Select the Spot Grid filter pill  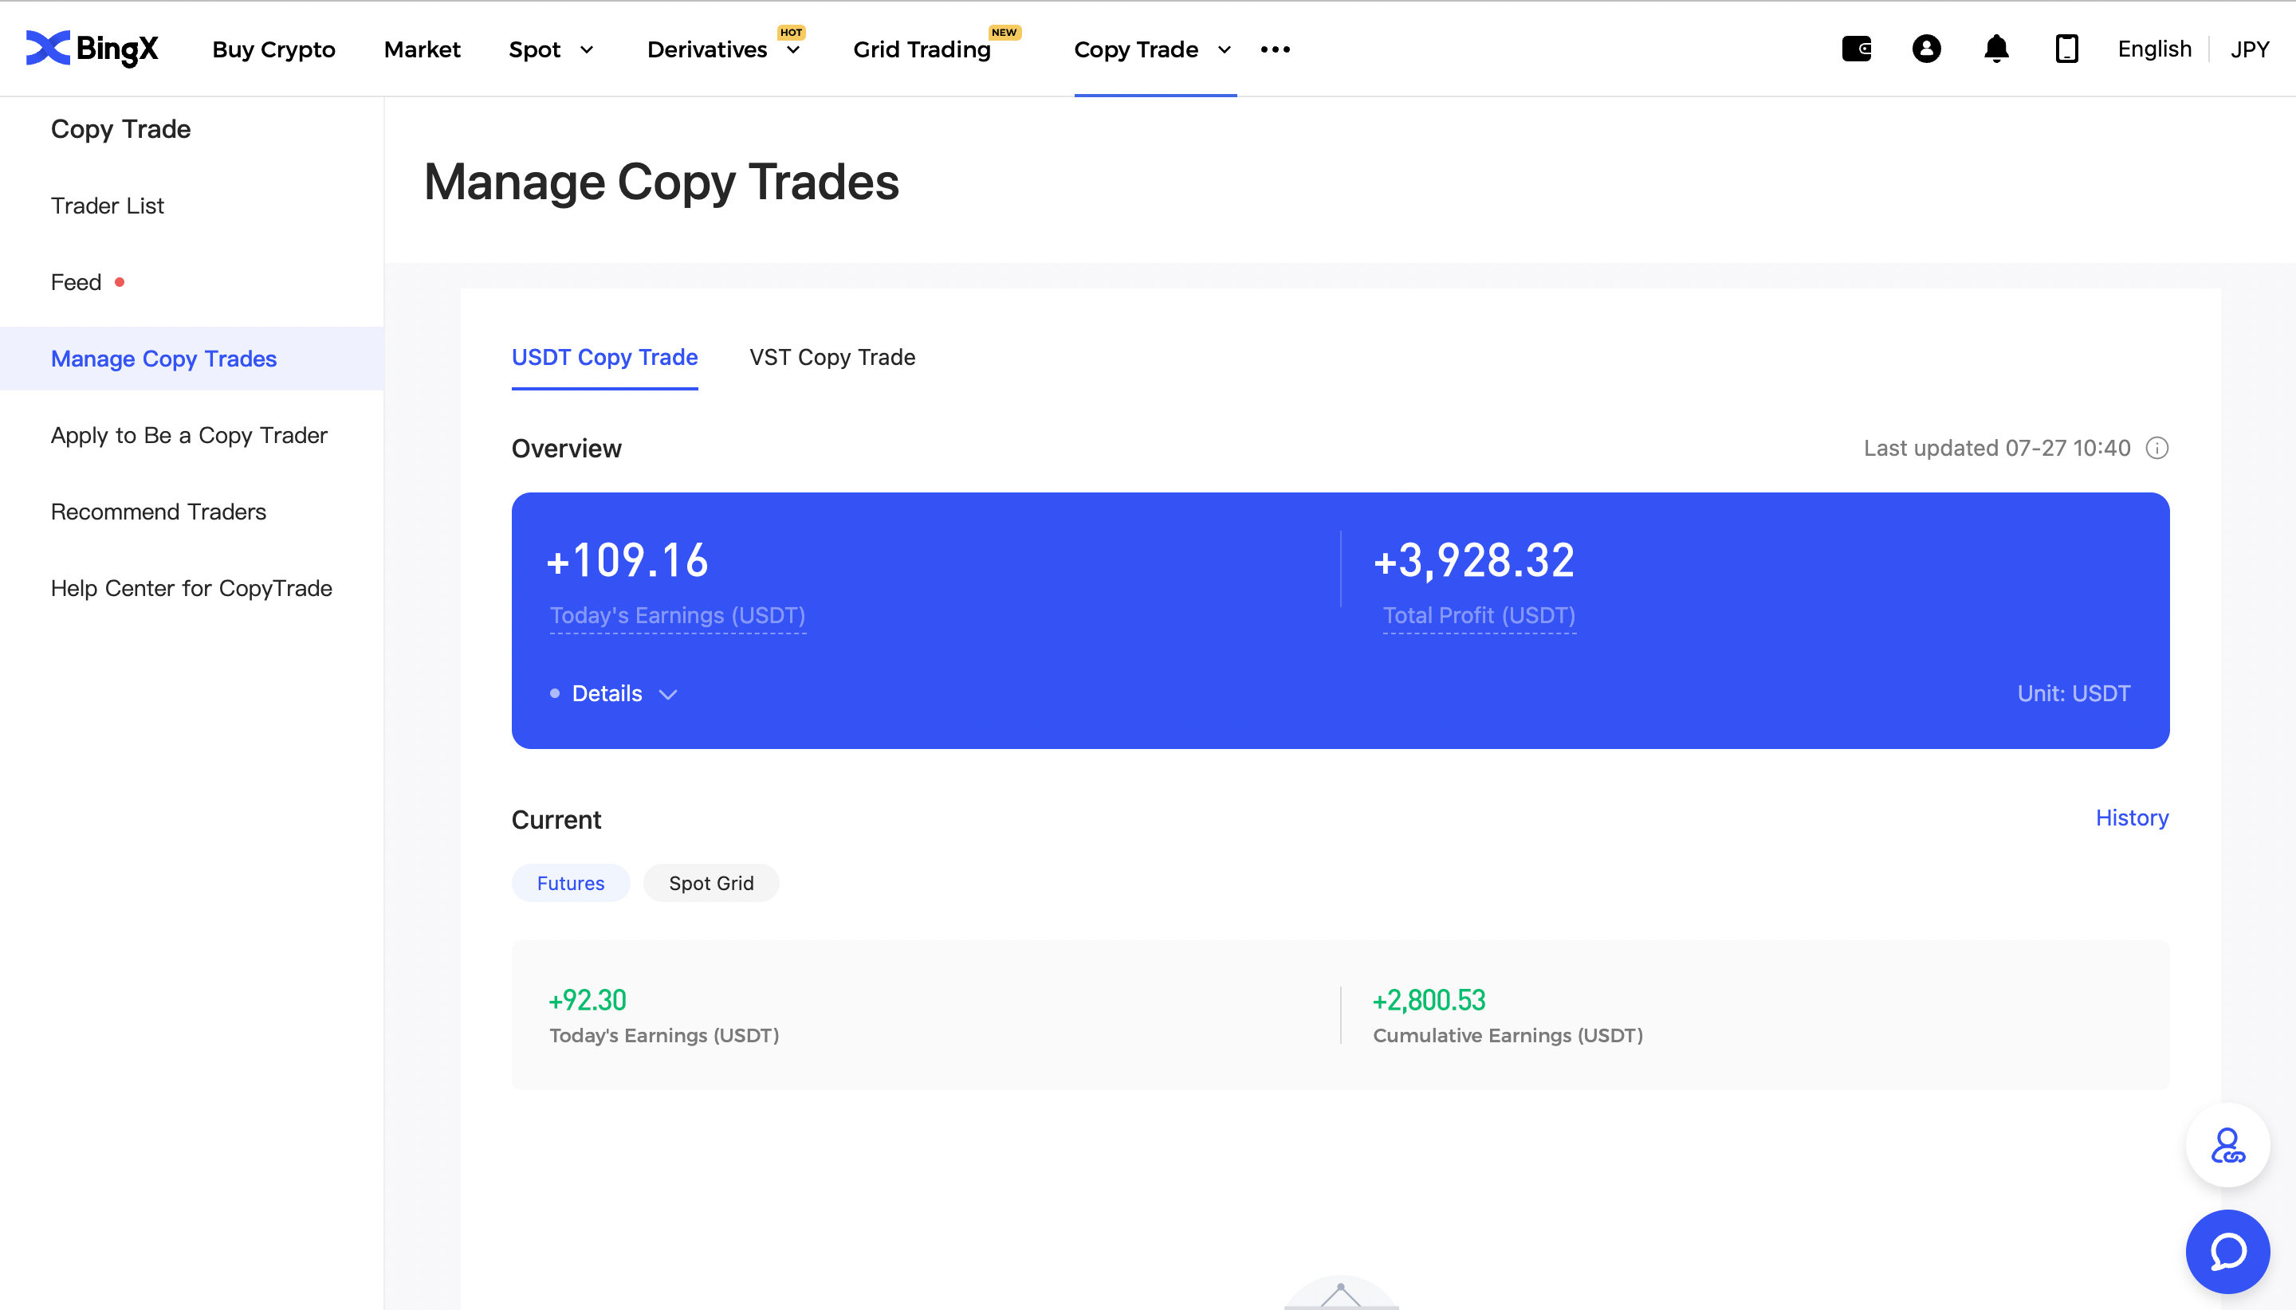coord(711,884)
